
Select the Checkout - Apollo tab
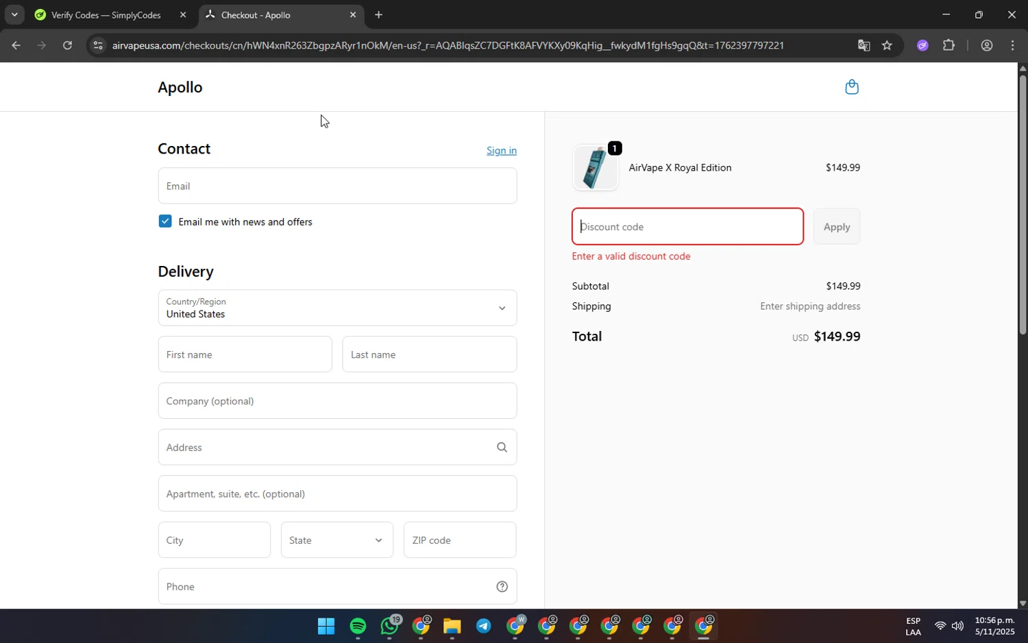(256, 14)
